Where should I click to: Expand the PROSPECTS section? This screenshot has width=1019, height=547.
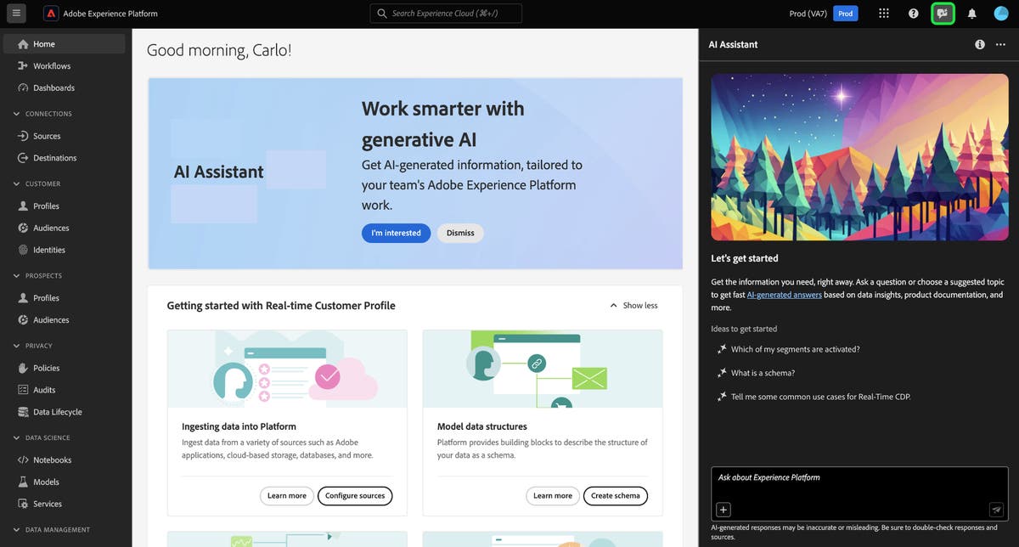(x=14, y=275)
